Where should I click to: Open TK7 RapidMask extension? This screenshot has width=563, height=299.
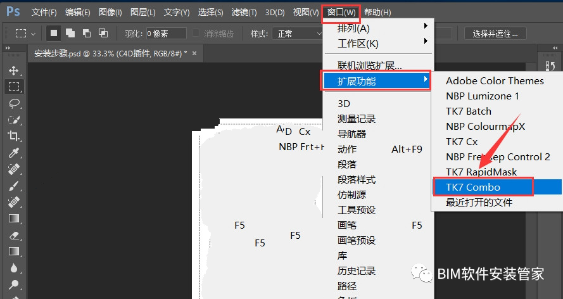pos(497,172)
